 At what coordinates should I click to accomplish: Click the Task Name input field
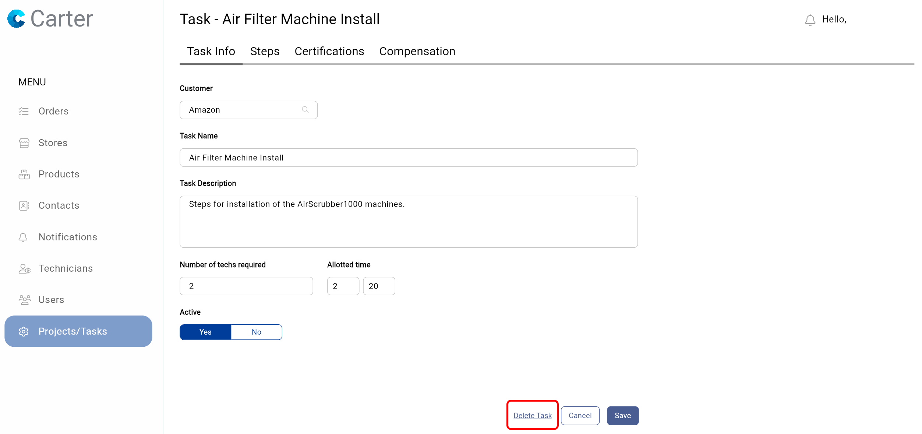(x=408, y=158)
